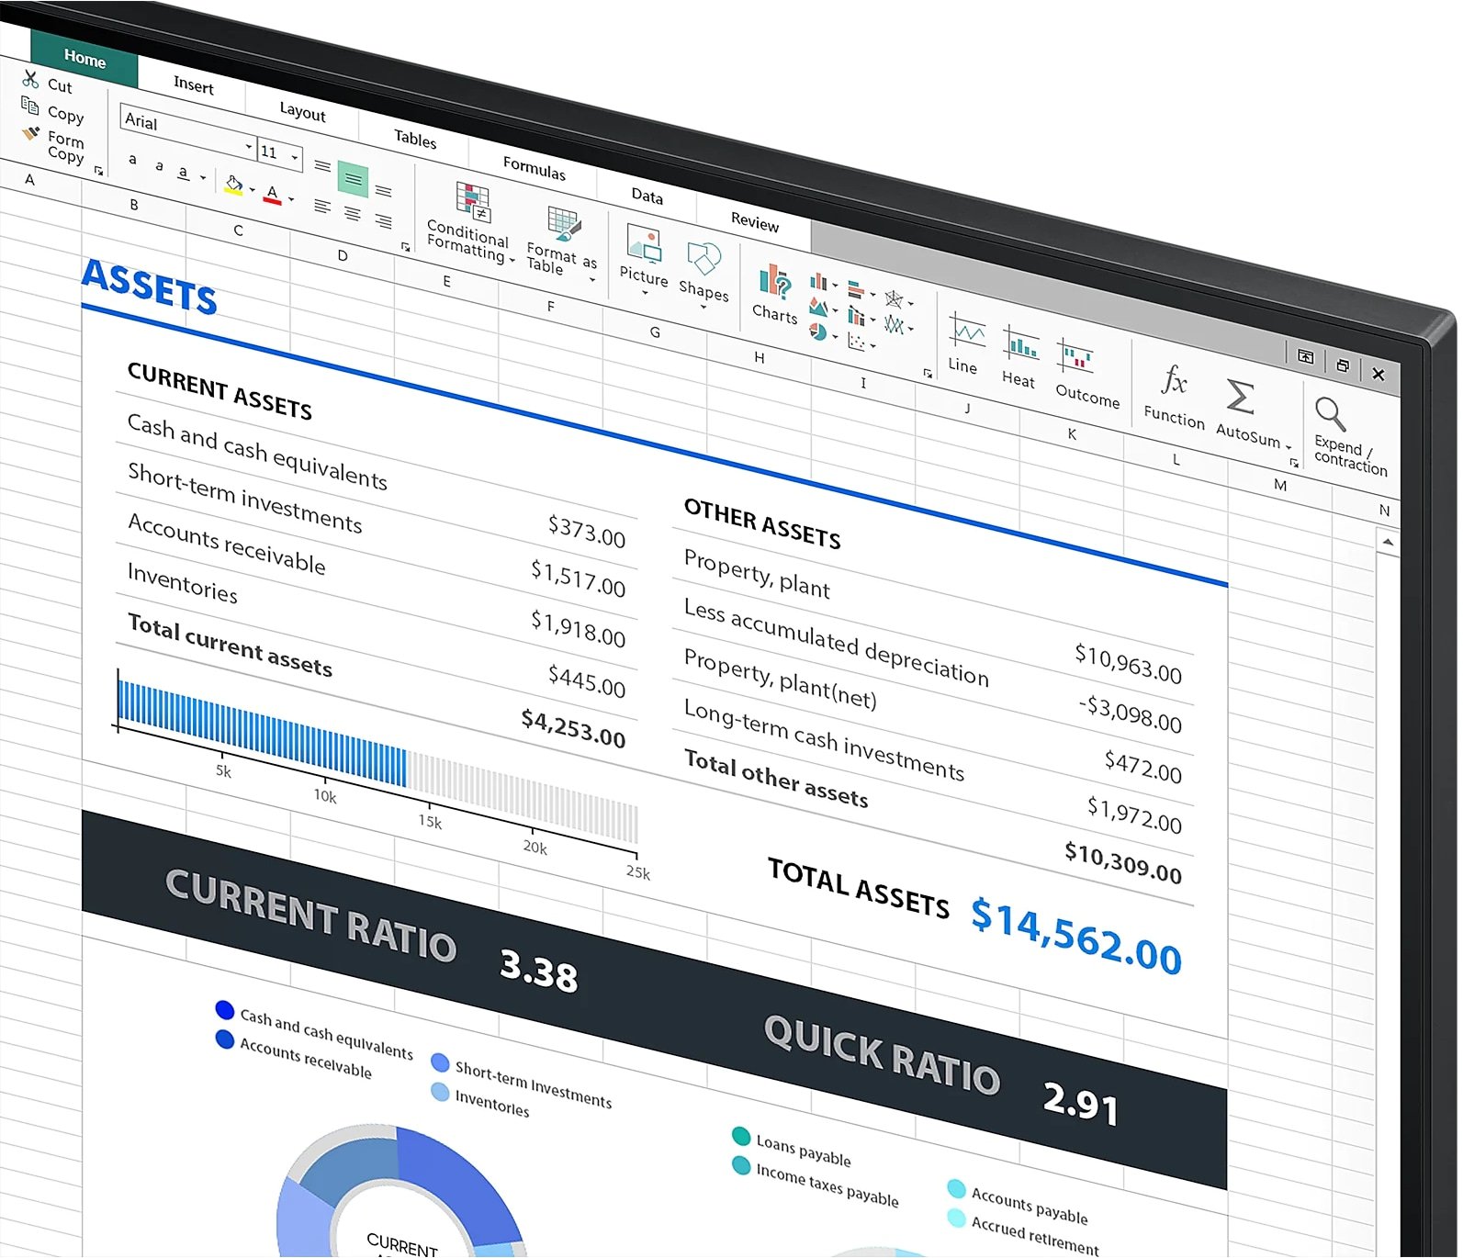Click the fx Function button
This screenshot has height=1258, width=1463.
click(1175, 396)
